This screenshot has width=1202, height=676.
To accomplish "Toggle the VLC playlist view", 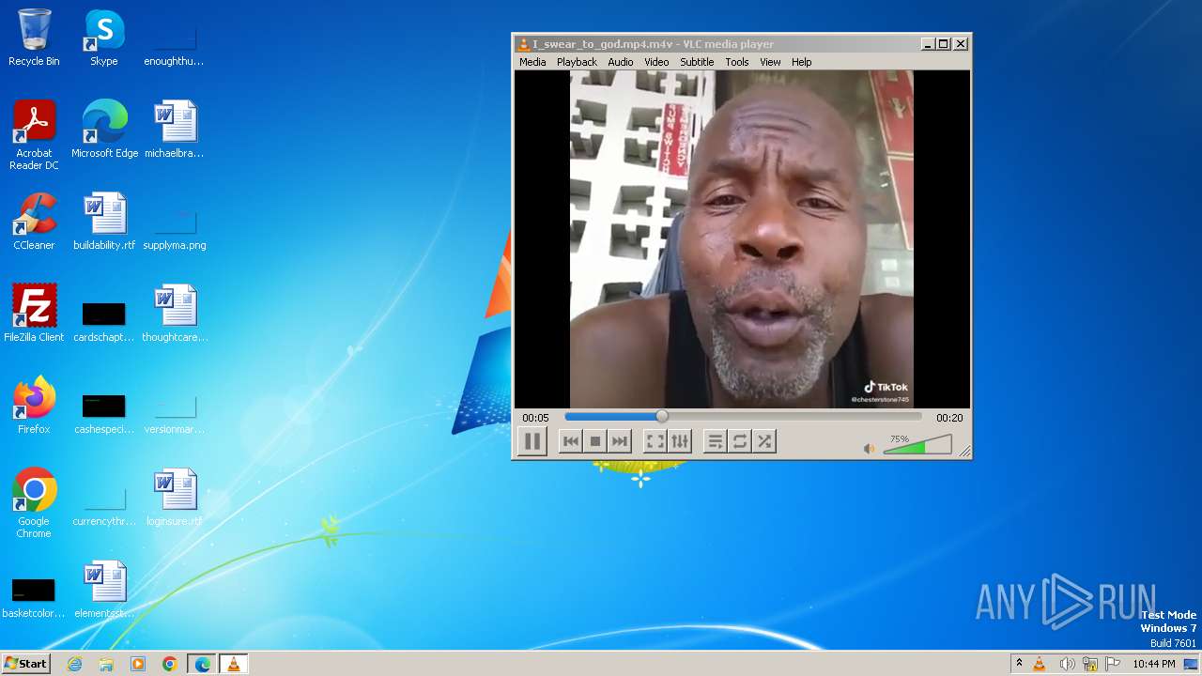I will point(716,441).
